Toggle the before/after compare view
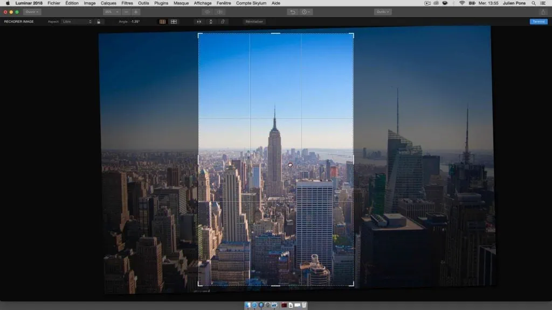The image size is (552, 310). point(221,12)
